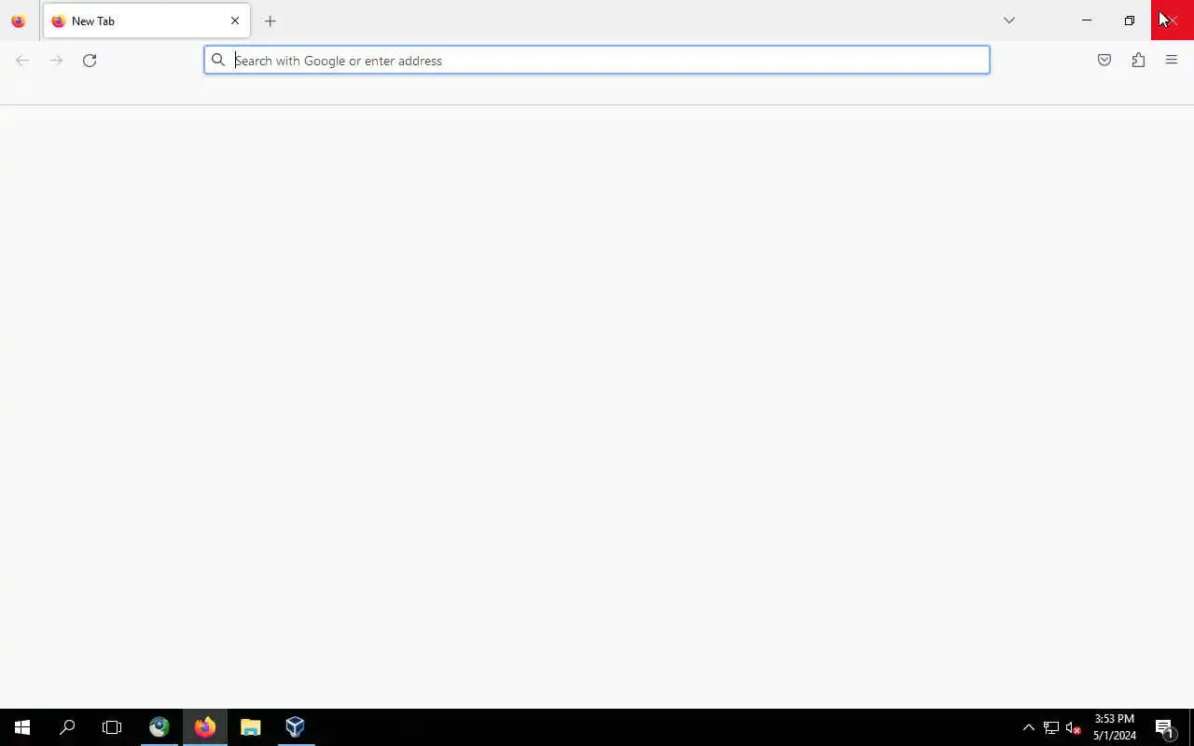
Task: Close the Firefox window
Action: (1173, 21)
